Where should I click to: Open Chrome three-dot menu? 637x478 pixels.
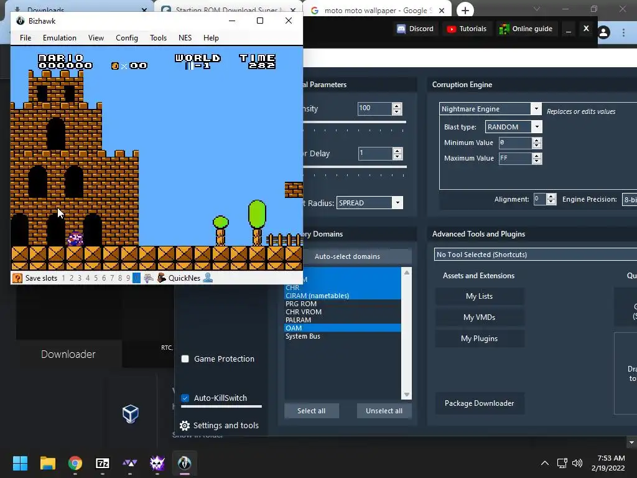(x=623, y=32)
